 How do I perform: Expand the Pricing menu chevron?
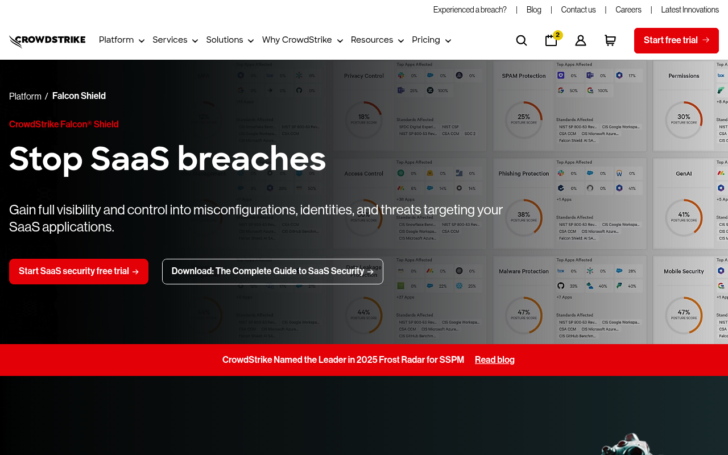(x=448, y=41)
